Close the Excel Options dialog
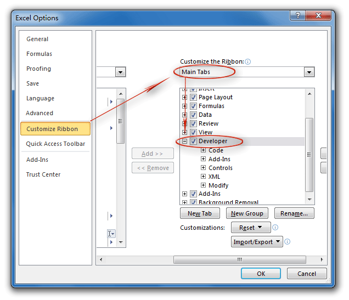349x300 pixels. pyautogui.click(x=318, y=15)
